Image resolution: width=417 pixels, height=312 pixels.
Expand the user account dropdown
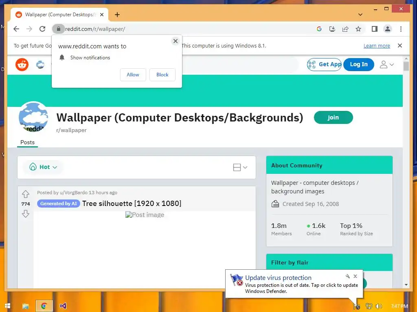[x=387, y=65]
